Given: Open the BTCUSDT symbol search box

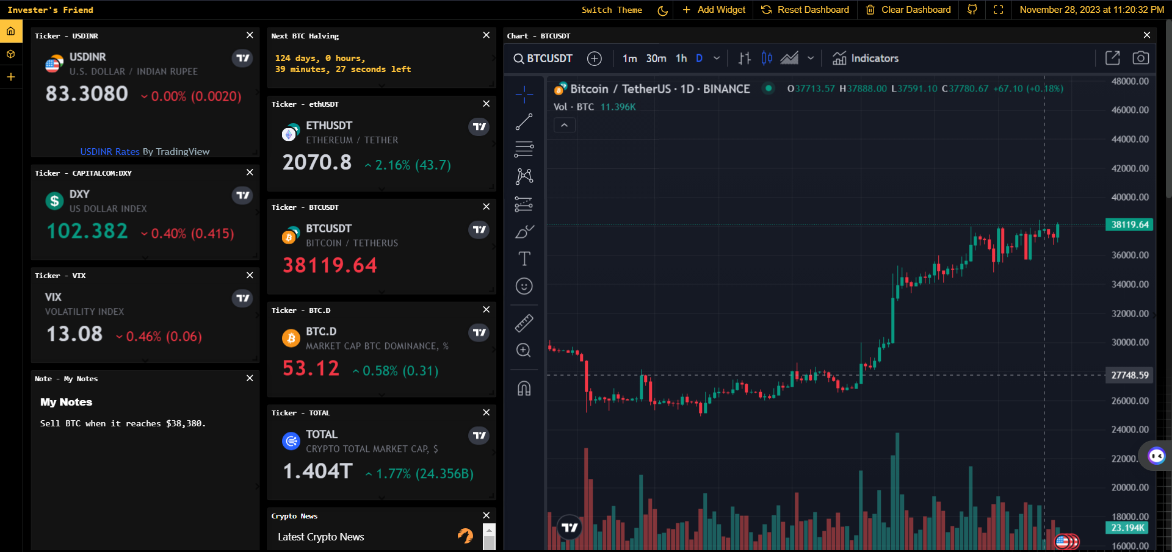Looking at the screenshot, I should [x=543, y=59].
